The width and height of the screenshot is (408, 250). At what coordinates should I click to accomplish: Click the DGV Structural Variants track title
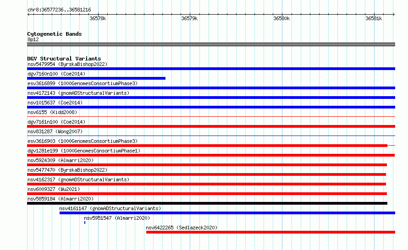tap(64, 59)
